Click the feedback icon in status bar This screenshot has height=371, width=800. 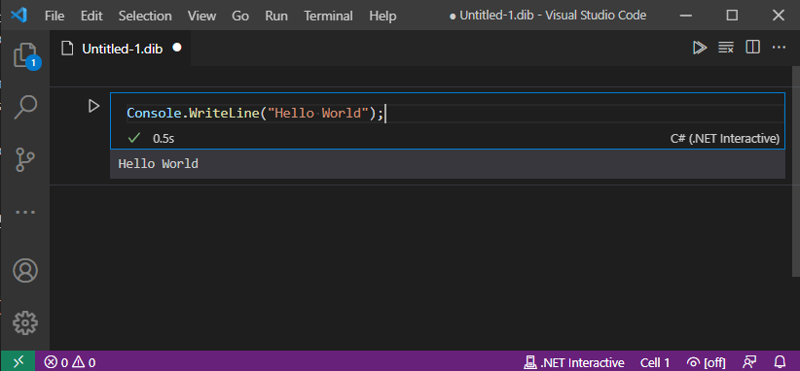(749, 362)
